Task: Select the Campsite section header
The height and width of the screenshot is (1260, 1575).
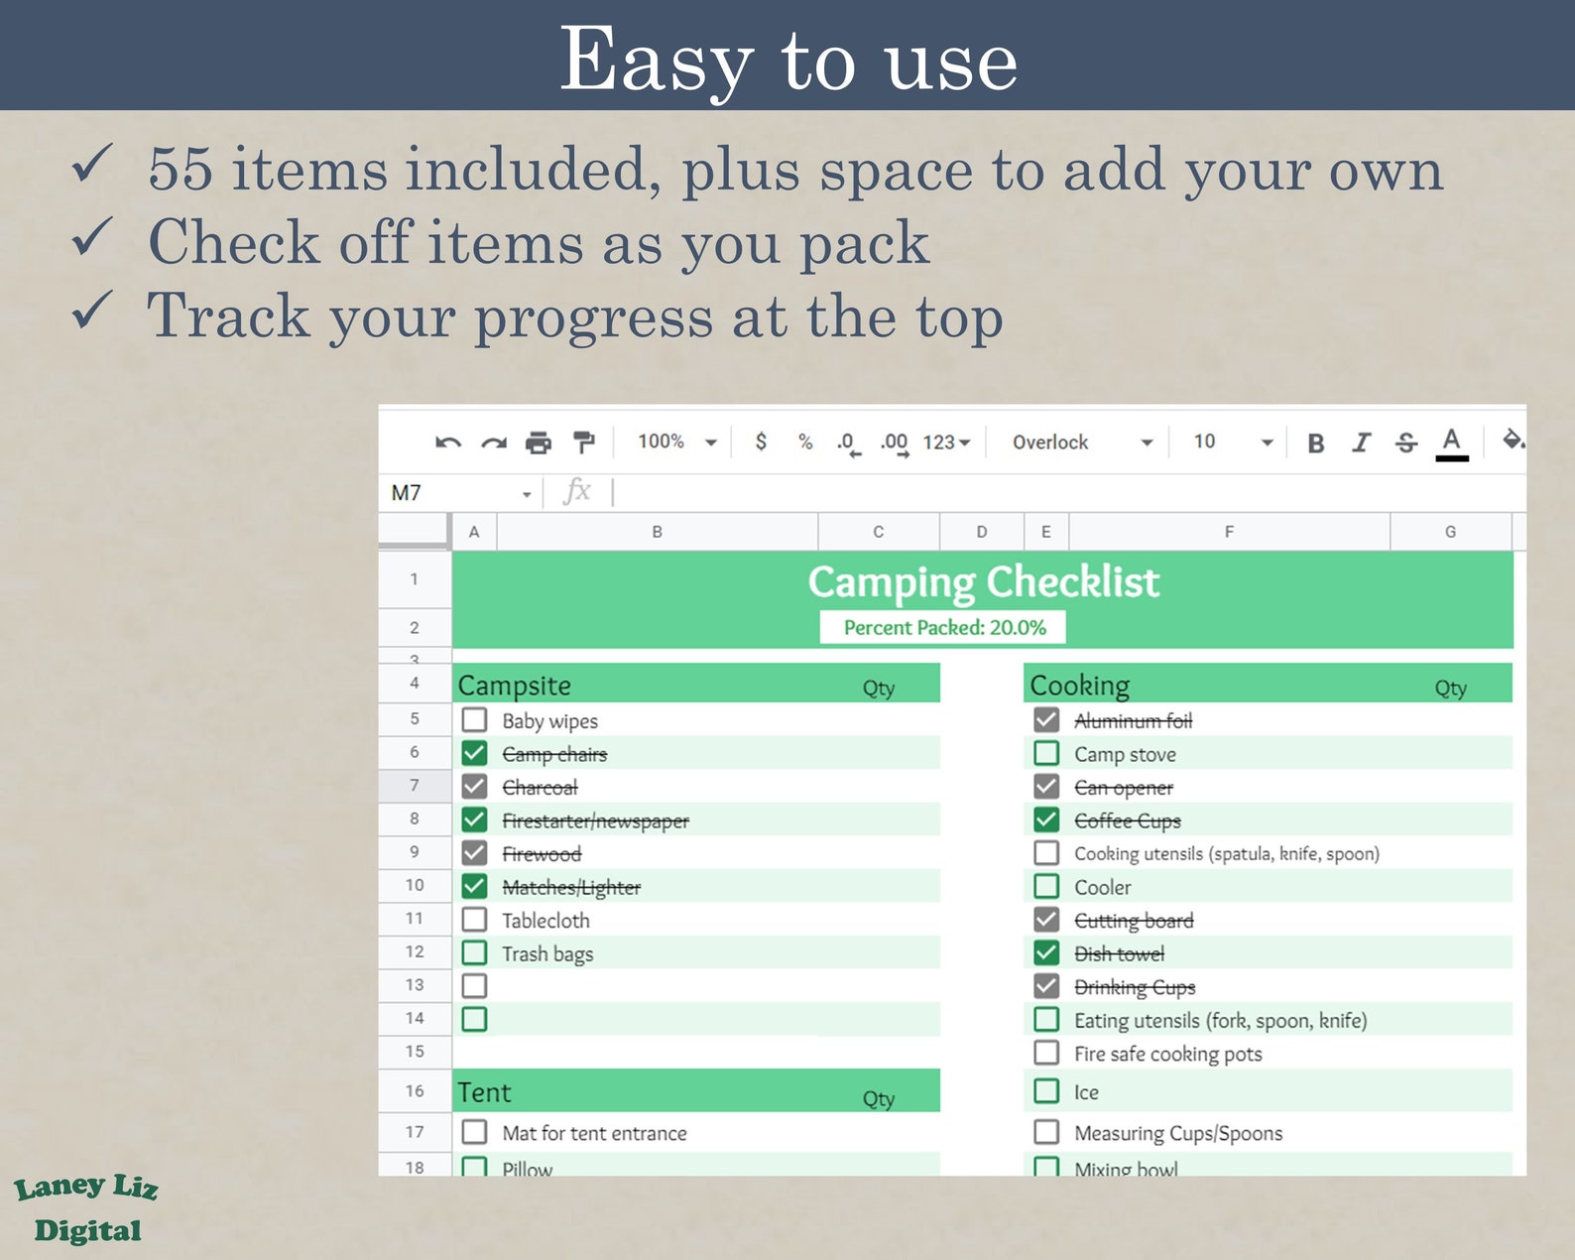Action: (x=696, y=684)
